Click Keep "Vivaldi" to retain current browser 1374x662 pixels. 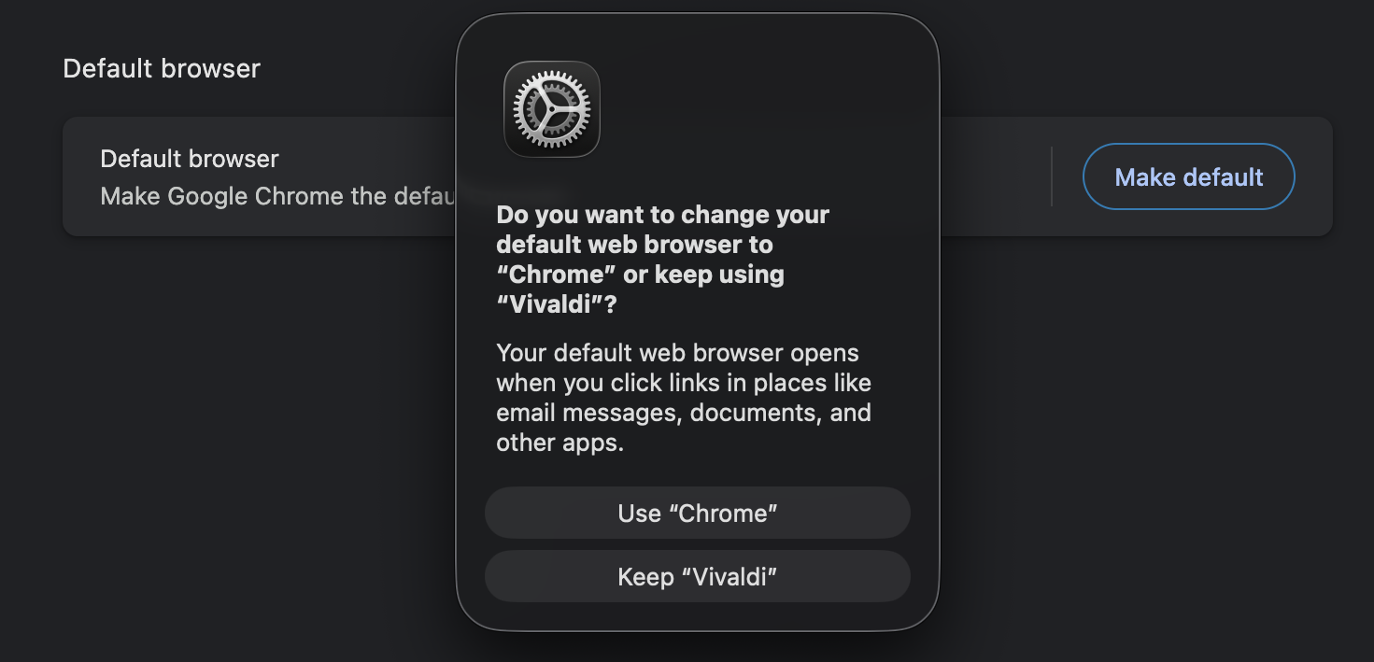click(697, 576)
